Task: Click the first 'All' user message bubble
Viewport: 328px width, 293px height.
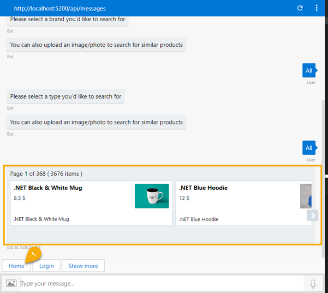Action: pos(309,71)
